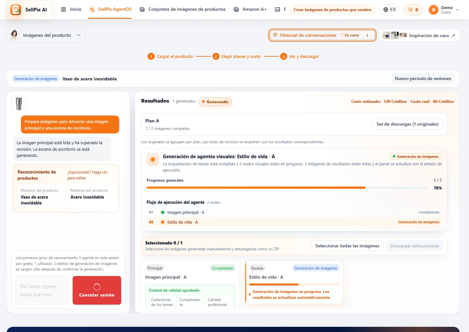This screenshot has height=332, width=469.
Task: Open the Imágenes del producto dropdown
Action: [x=46, y=35]
